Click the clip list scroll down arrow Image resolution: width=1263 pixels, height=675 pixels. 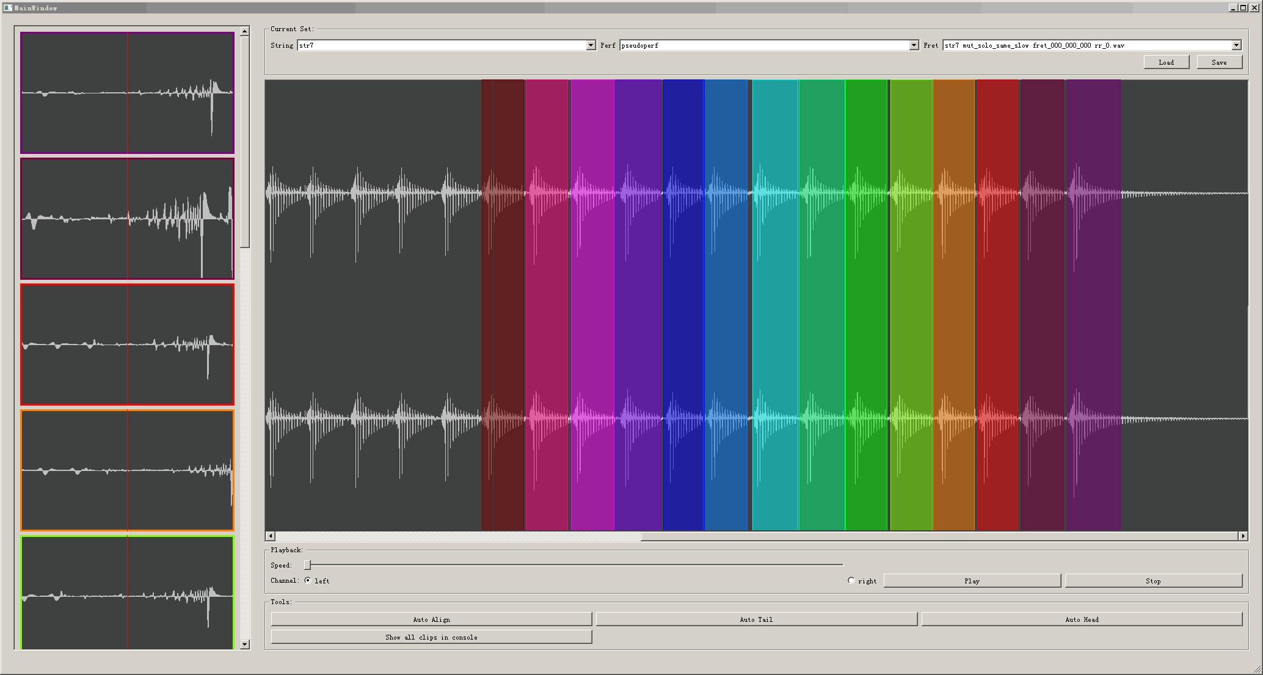pos(245,644)
